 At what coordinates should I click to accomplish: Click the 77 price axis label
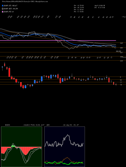pos(121,82)
